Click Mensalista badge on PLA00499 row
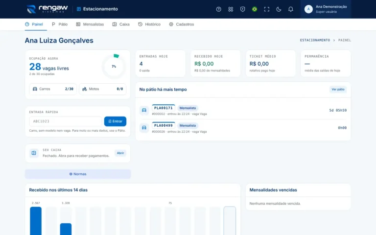This screenshot has width=376, height=235. tap(188, 125)
